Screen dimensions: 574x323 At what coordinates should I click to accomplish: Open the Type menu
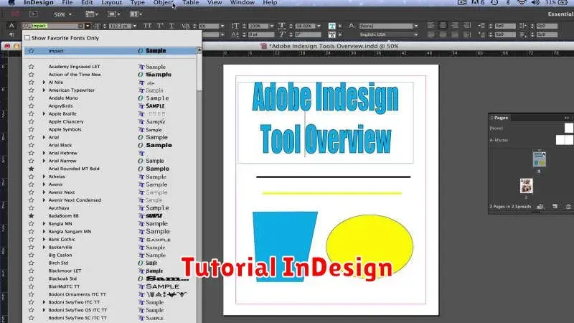coord(138,3)
